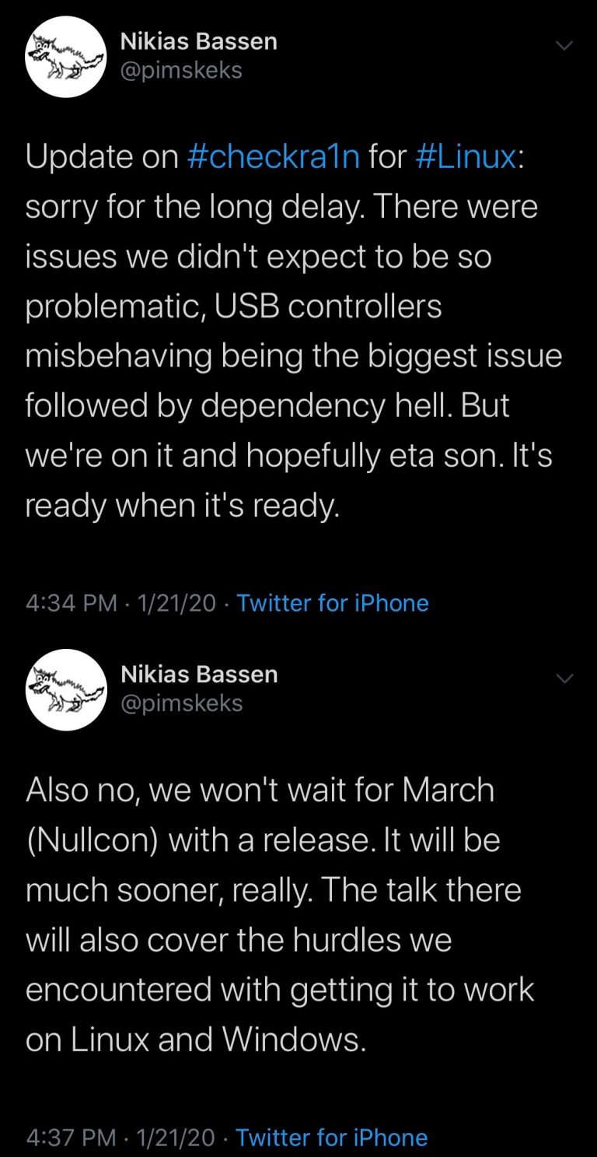Tap the @pimskeks handle on the second tweet

(182, 703)
